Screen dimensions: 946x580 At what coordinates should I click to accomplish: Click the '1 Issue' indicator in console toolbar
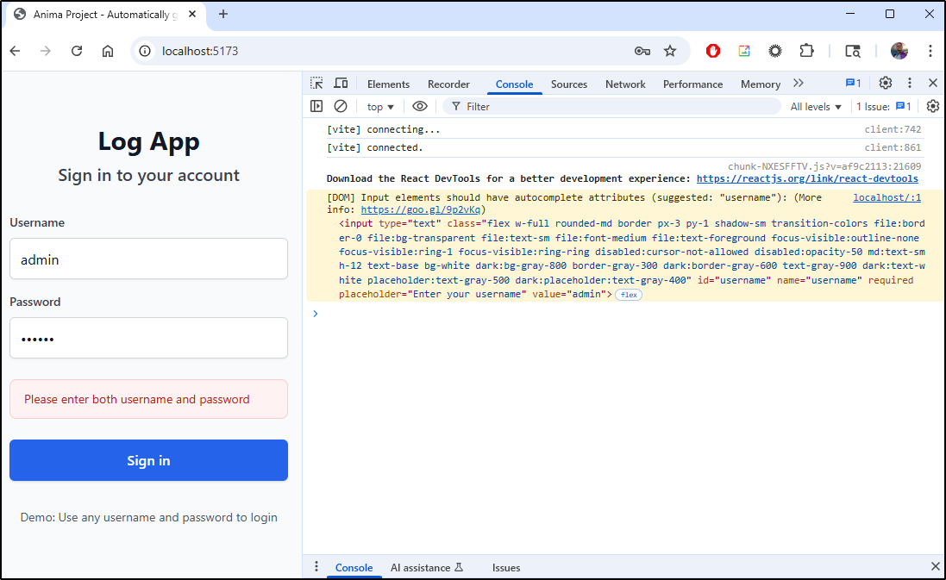point(883,107)
